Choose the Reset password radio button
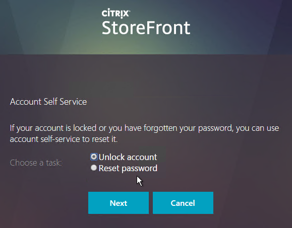The image size is (292, 228). (x=94, y=168)
